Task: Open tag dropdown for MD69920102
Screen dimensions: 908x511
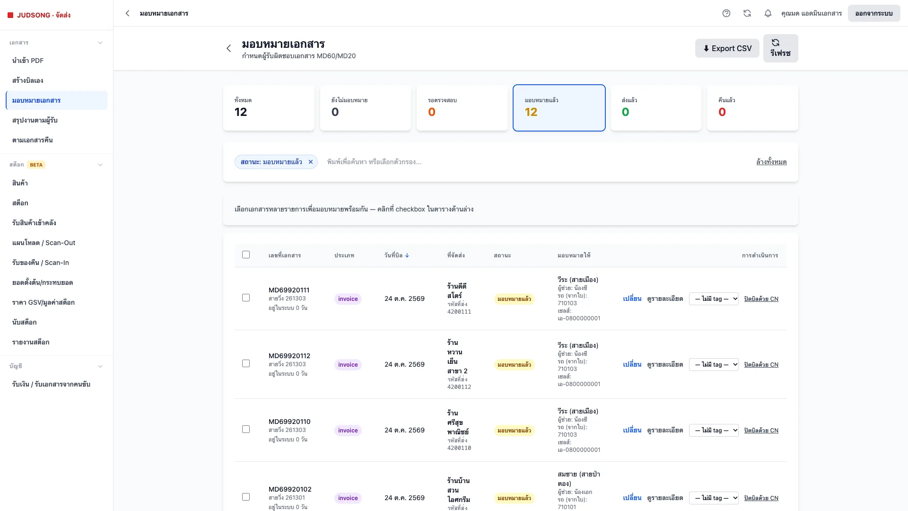Action: (x=714, y=498)
